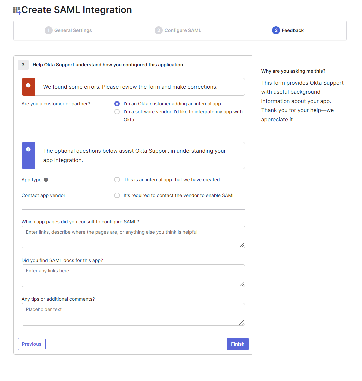Go to General Settings step tab
This screenshot has height=381, width=362.
(68, 30)
